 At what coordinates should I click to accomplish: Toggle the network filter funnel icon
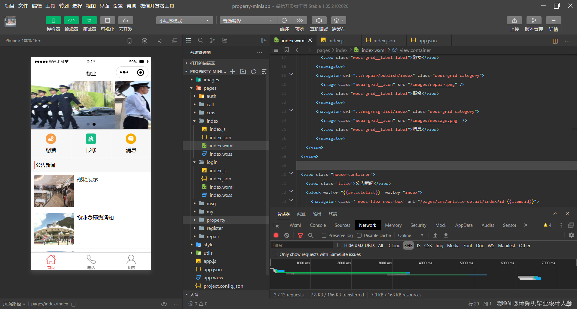300,235
